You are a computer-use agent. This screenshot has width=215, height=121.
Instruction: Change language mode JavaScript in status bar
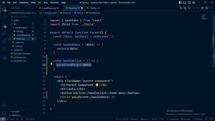point(172,119)
